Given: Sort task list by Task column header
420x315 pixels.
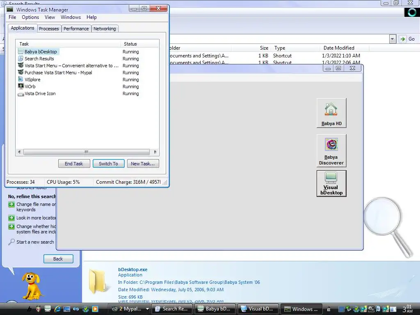Looking at the screenshot, I should point(68,44).
